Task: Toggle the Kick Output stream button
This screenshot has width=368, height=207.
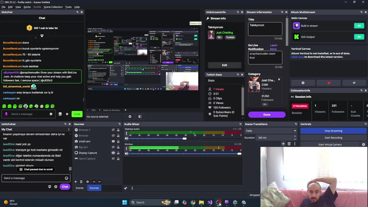Action: click(x=359, y=37)
